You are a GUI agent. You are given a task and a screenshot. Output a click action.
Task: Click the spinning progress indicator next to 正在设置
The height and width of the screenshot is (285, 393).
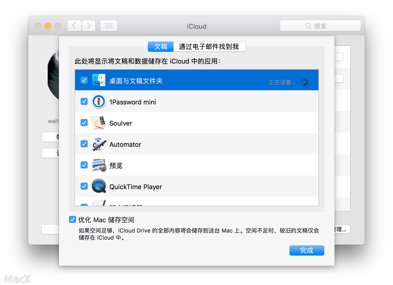pos(304,82)
